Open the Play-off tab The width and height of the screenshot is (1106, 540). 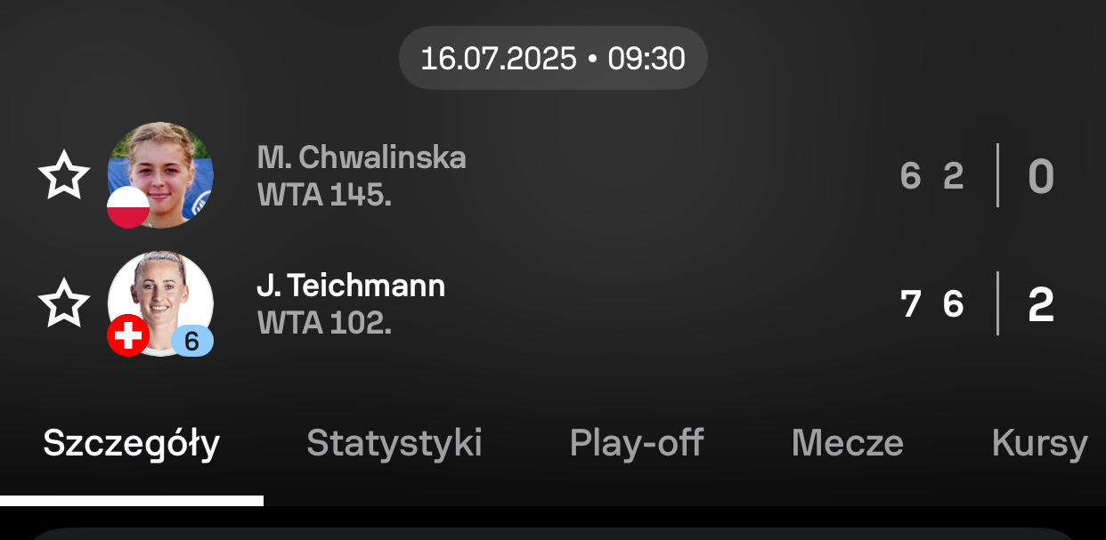pos(637,443)
